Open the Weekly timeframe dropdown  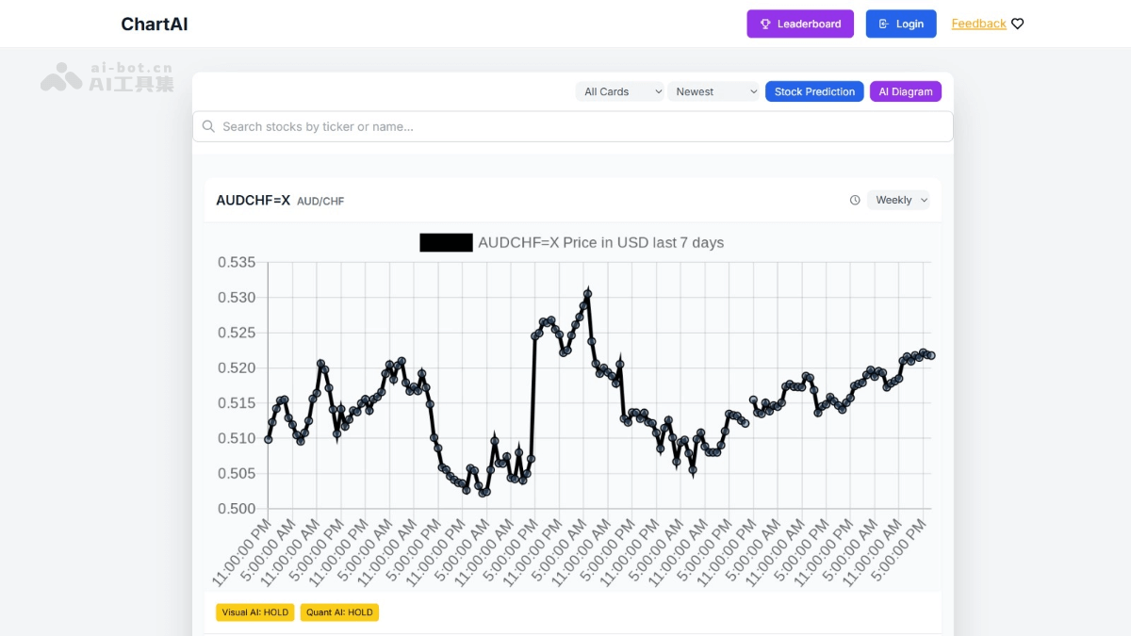pos(901,200)
